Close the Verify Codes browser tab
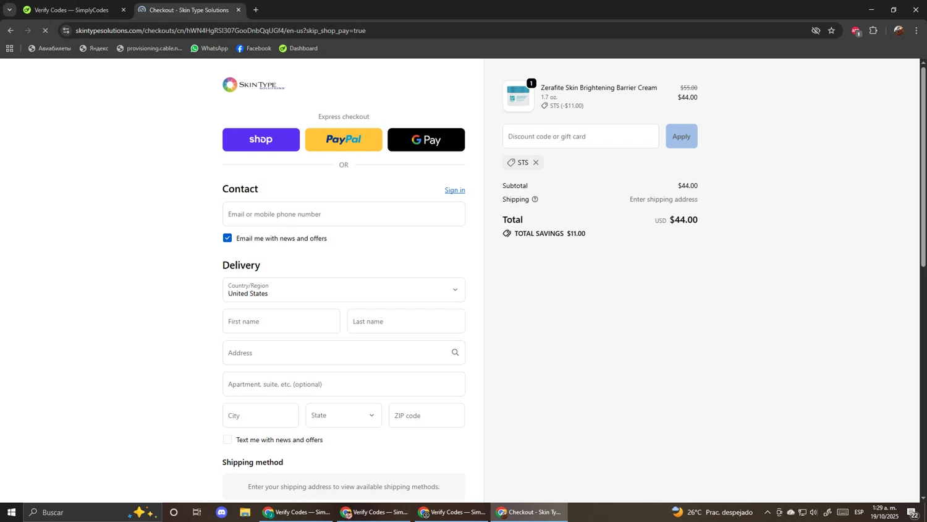Image resolution: width=927 pixels, height=522 pixels. (x=124, y=10)
